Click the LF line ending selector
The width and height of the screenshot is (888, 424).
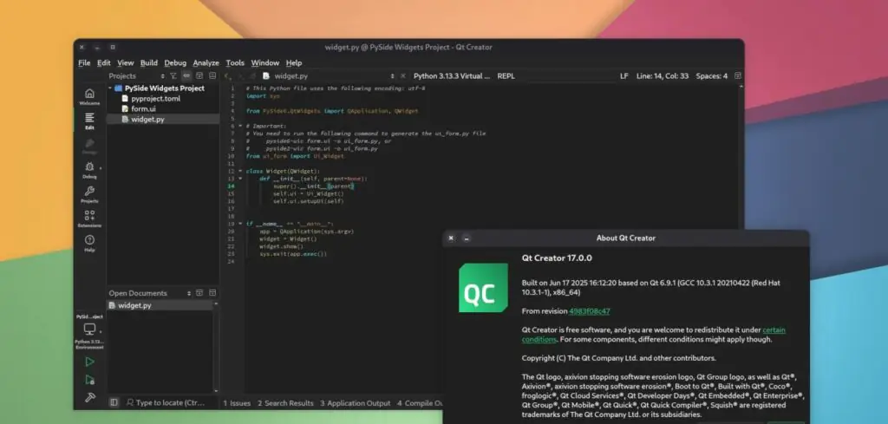click(x=624, y=75)
